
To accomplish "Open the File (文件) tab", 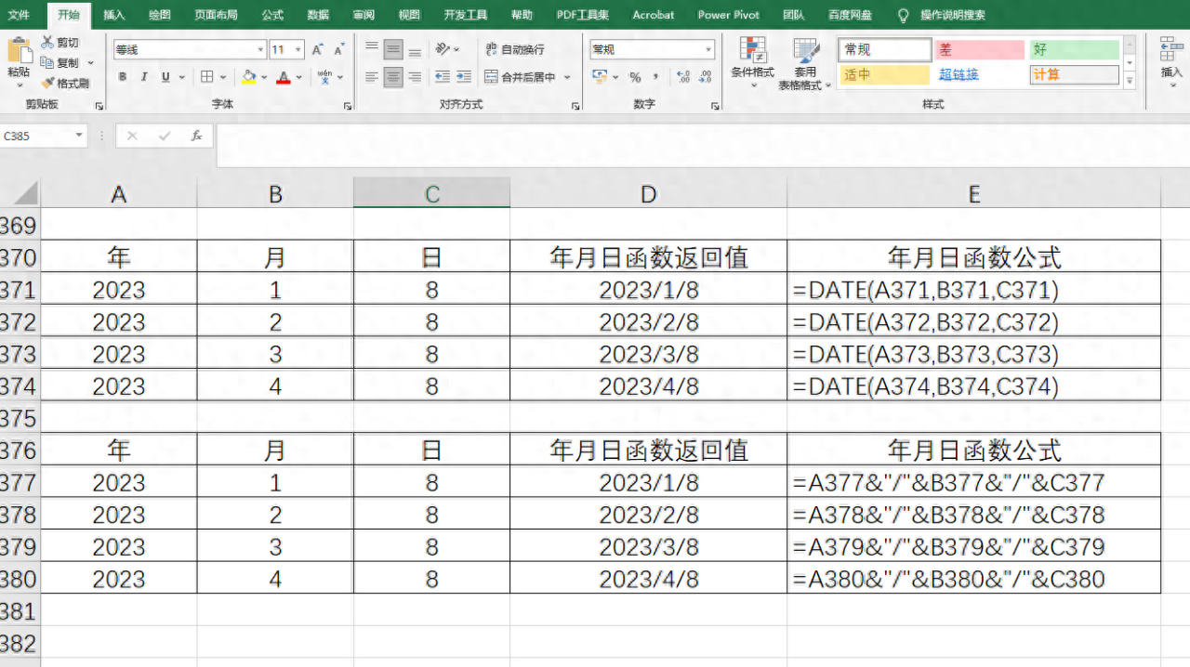I will (x=19, y=15).
